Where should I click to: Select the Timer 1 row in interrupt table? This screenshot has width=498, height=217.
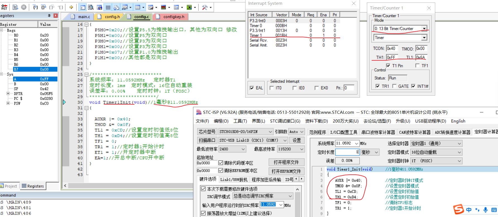(x=302, y=35)
